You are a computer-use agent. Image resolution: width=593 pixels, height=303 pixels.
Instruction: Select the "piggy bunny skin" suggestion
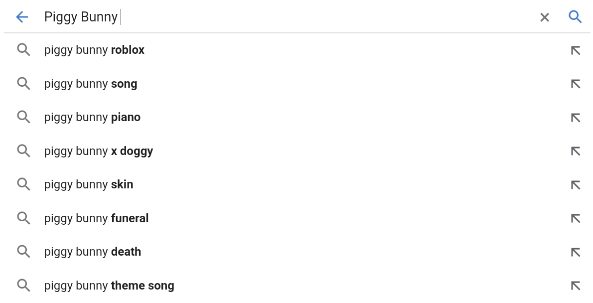click(89, 184)
